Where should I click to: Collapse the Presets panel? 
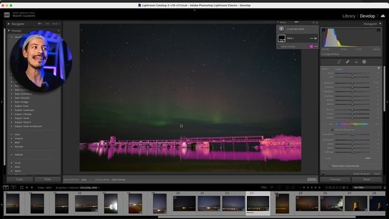click(x=9, y=31)
